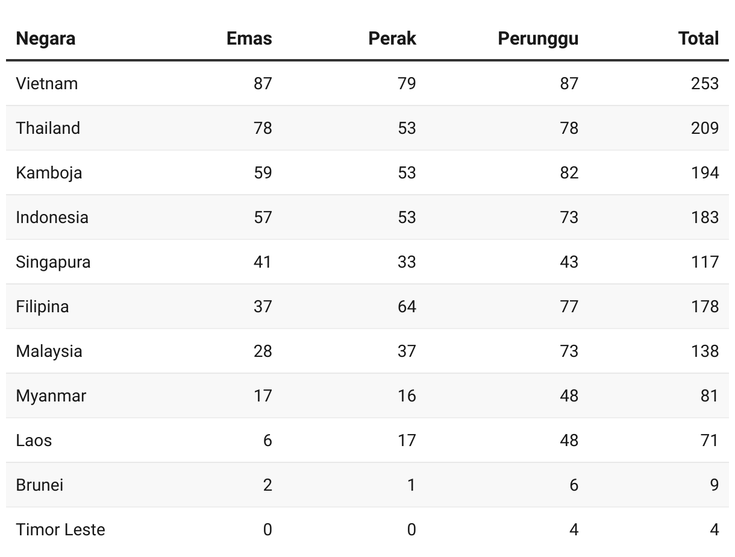Click the Malaysia row label
735x557 pixels.
(x=49, y=351)
